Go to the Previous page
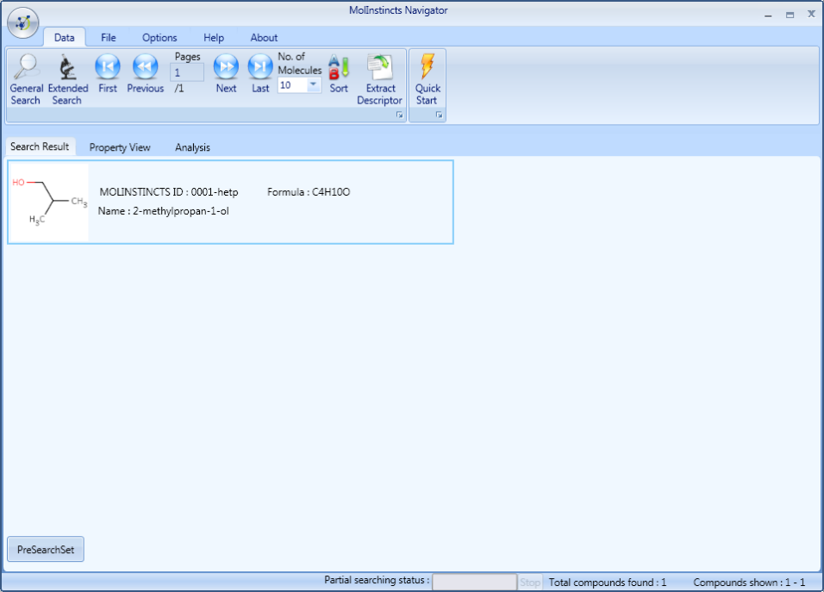 145,74
